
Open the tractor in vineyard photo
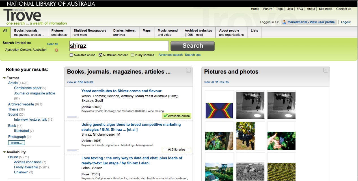tap(219, 171)
